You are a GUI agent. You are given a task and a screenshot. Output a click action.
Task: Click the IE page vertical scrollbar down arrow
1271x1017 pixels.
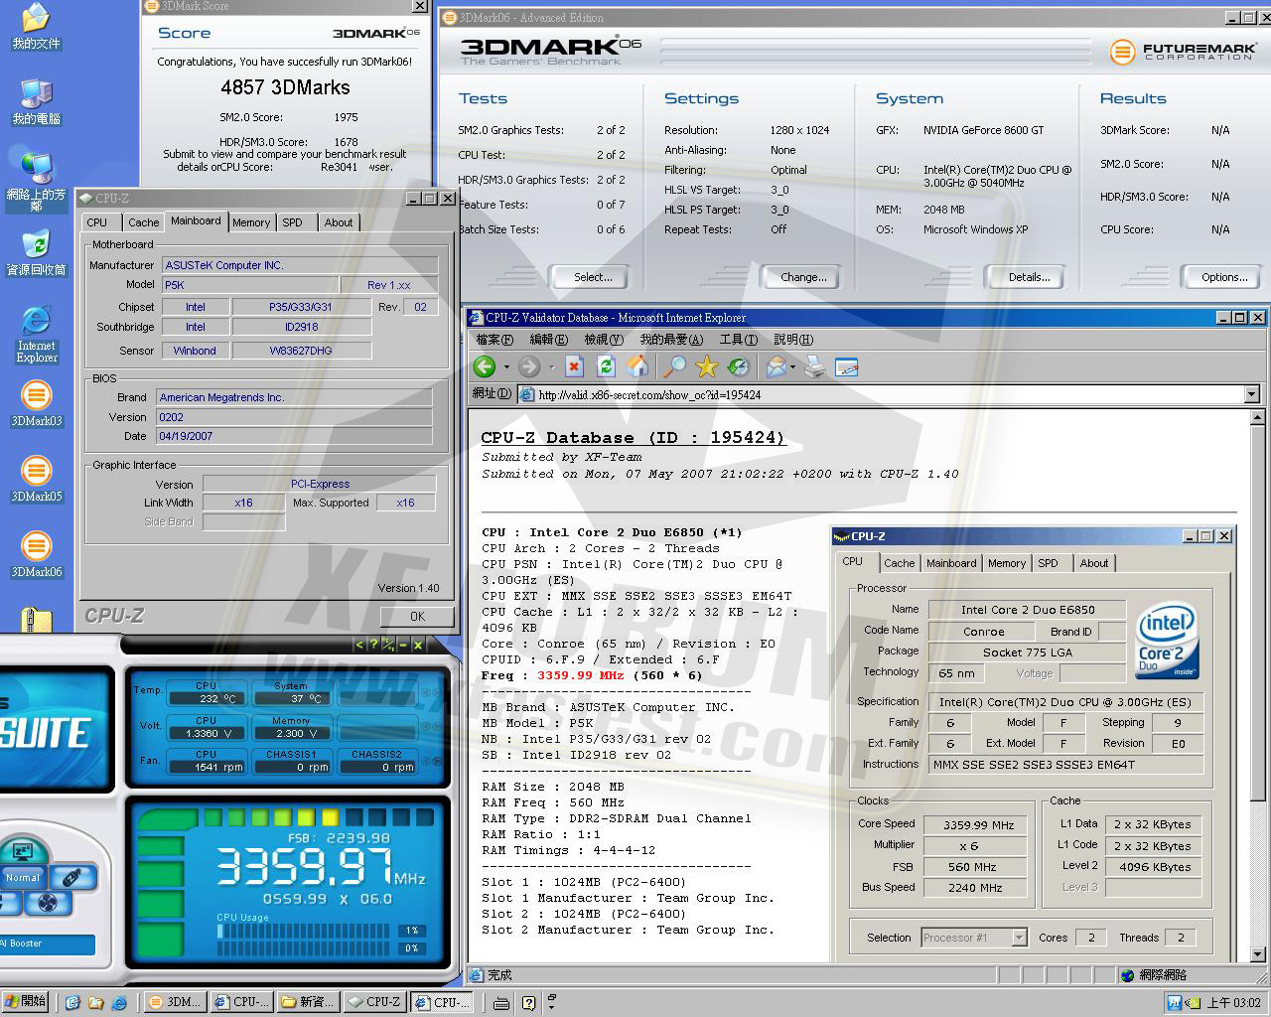pos(1258,954)
